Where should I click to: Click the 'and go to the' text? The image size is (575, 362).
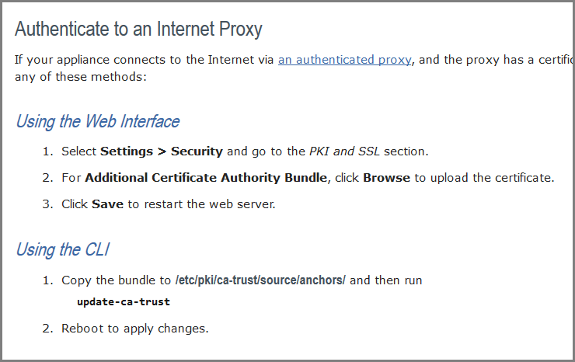pyautogui.click(x=266, y=151)
